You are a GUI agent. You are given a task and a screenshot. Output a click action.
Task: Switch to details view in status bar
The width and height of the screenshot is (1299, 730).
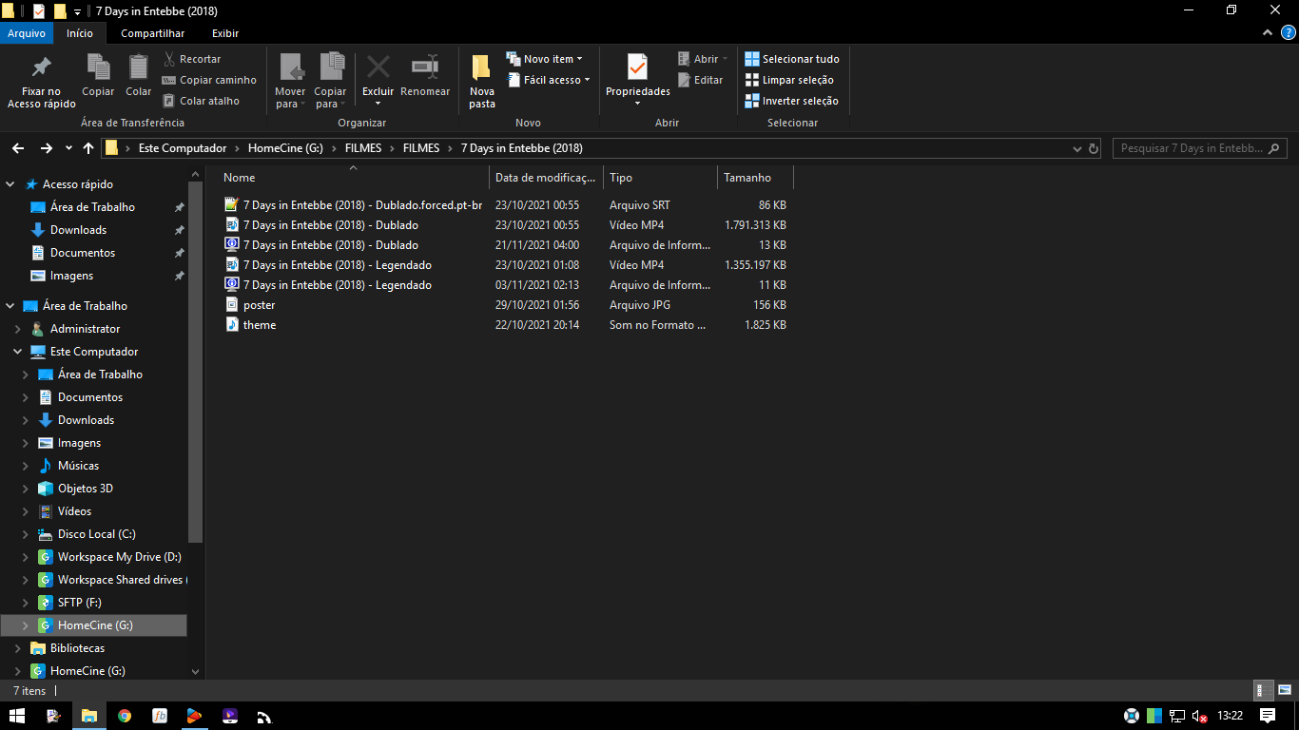coord(1264,691)
